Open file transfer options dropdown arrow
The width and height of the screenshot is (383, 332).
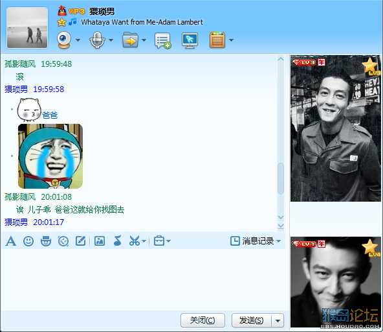[x=144, y=40]
